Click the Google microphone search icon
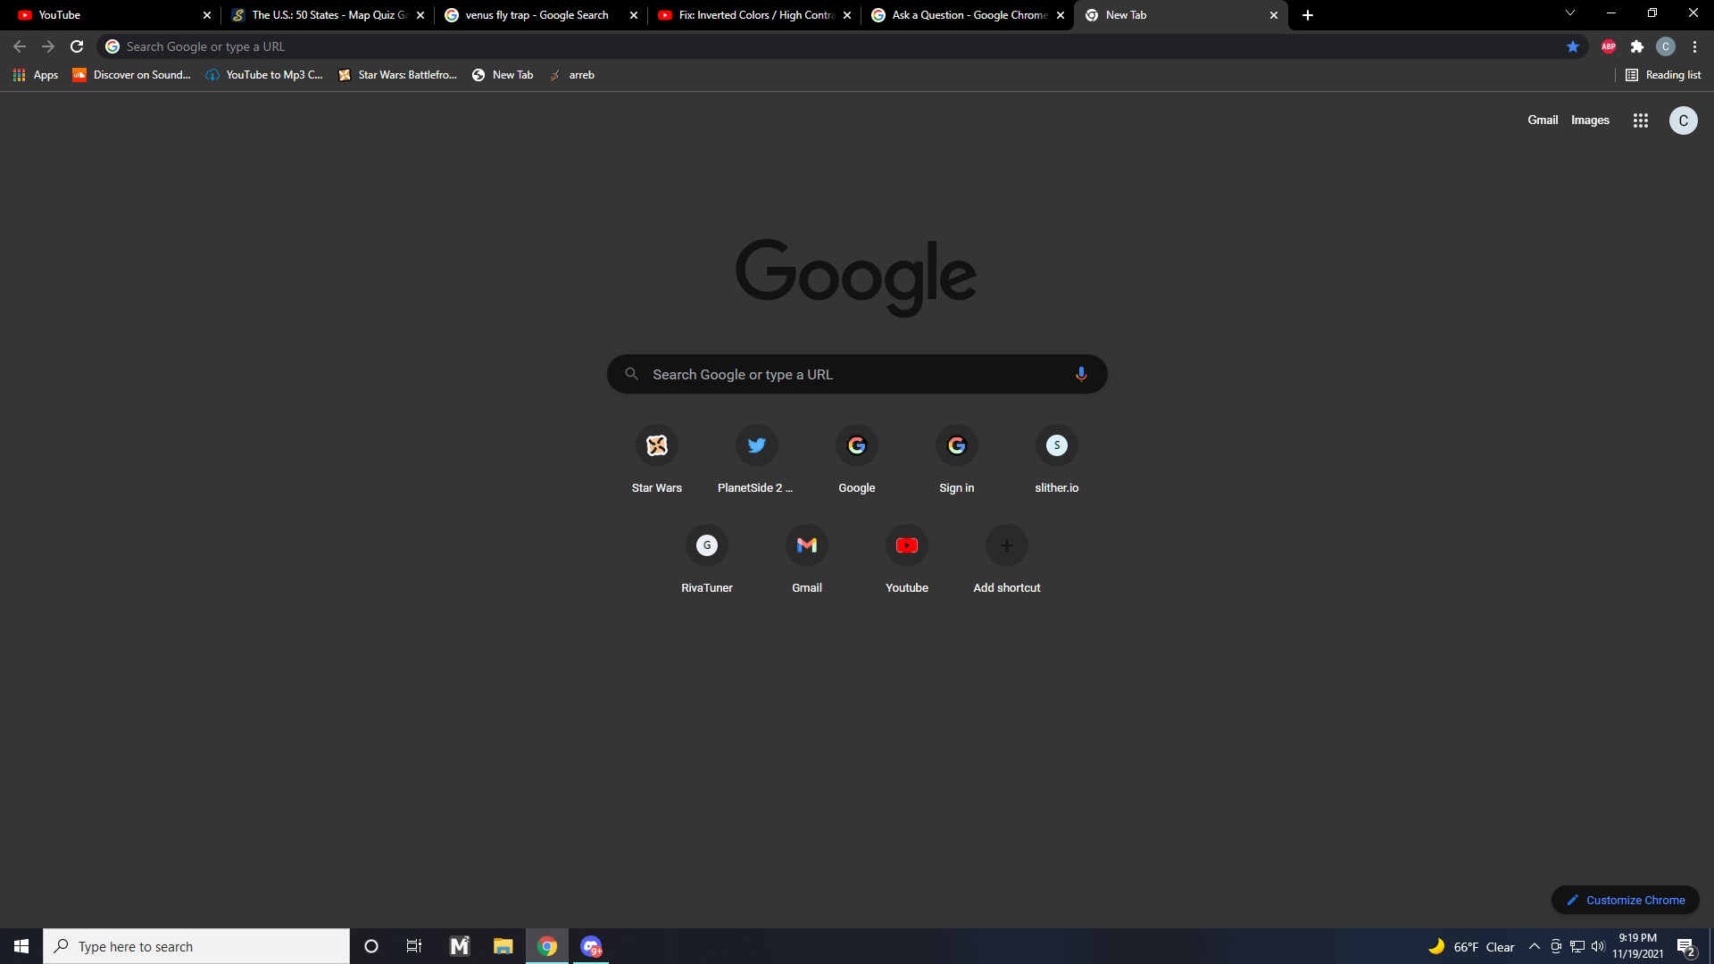Image resolution: width=1714 pixels, height=964 pixels. click(1081, 374)
